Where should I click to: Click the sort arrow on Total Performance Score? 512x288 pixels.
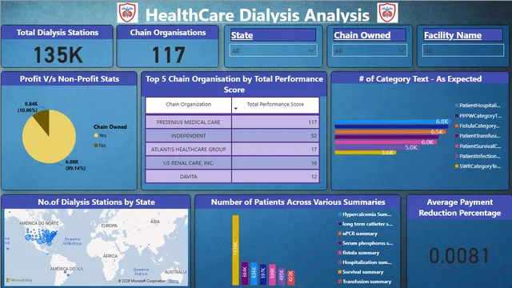pyautogui.click(x=236, y=109)
